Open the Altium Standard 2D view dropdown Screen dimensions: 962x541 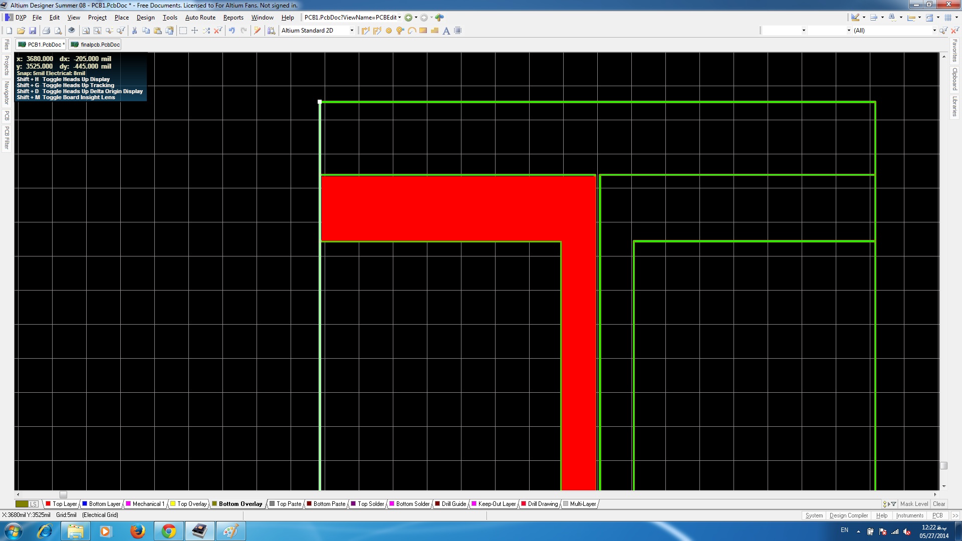352,31
